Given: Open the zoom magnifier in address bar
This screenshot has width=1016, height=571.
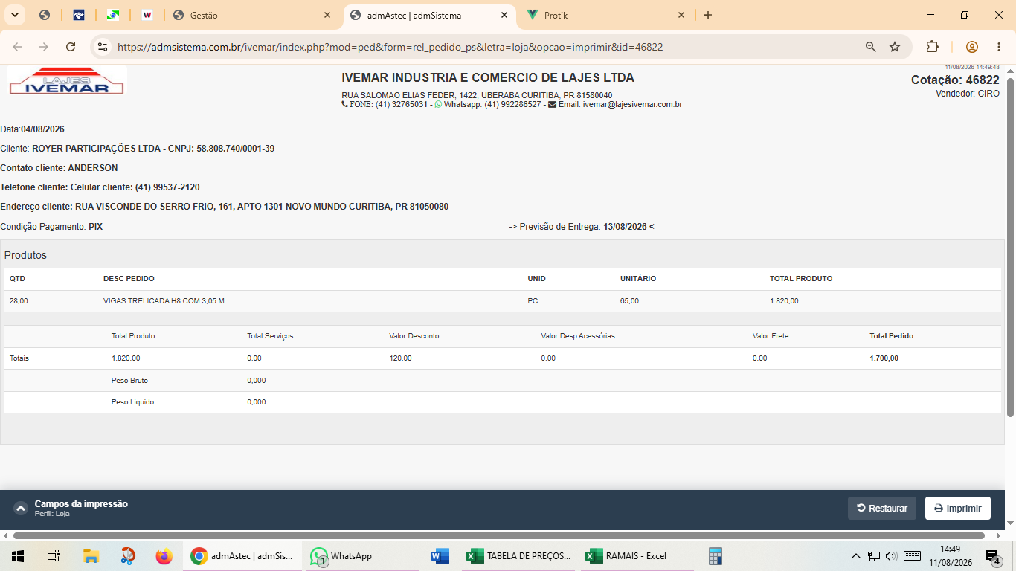Looking at the screenshot, I should [x=871, y=47].
